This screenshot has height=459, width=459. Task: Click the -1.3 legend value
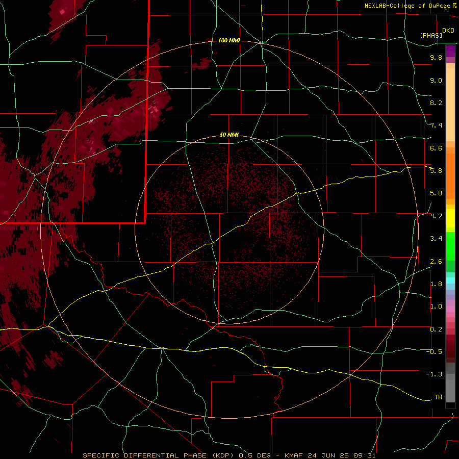click(x=434, y=374)
